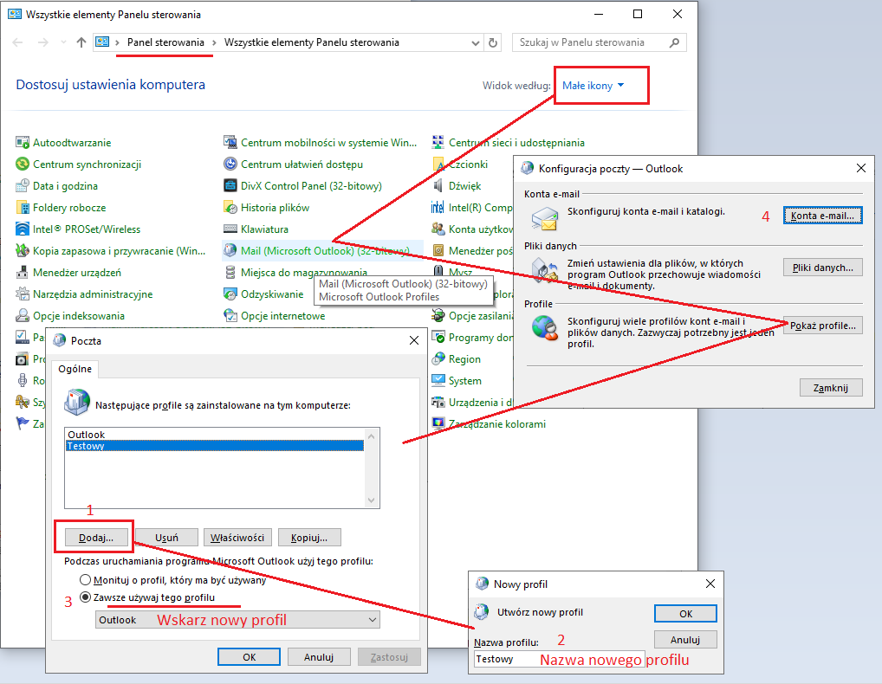Image resolution: width=882 pixels, height=684 pixels.
Task: Open Kopia zapasowa i przywracanie icon
Action: pyautogui.click(x=23, y=251)
